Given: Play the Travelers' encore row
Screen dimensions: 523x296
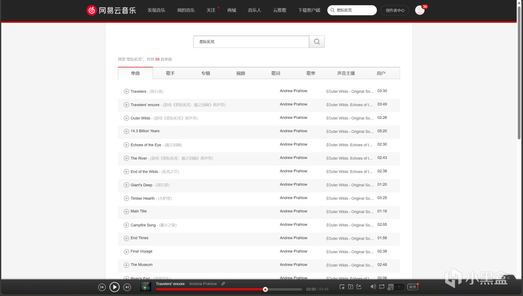Looking at the screenshot, I should [126, 105].
